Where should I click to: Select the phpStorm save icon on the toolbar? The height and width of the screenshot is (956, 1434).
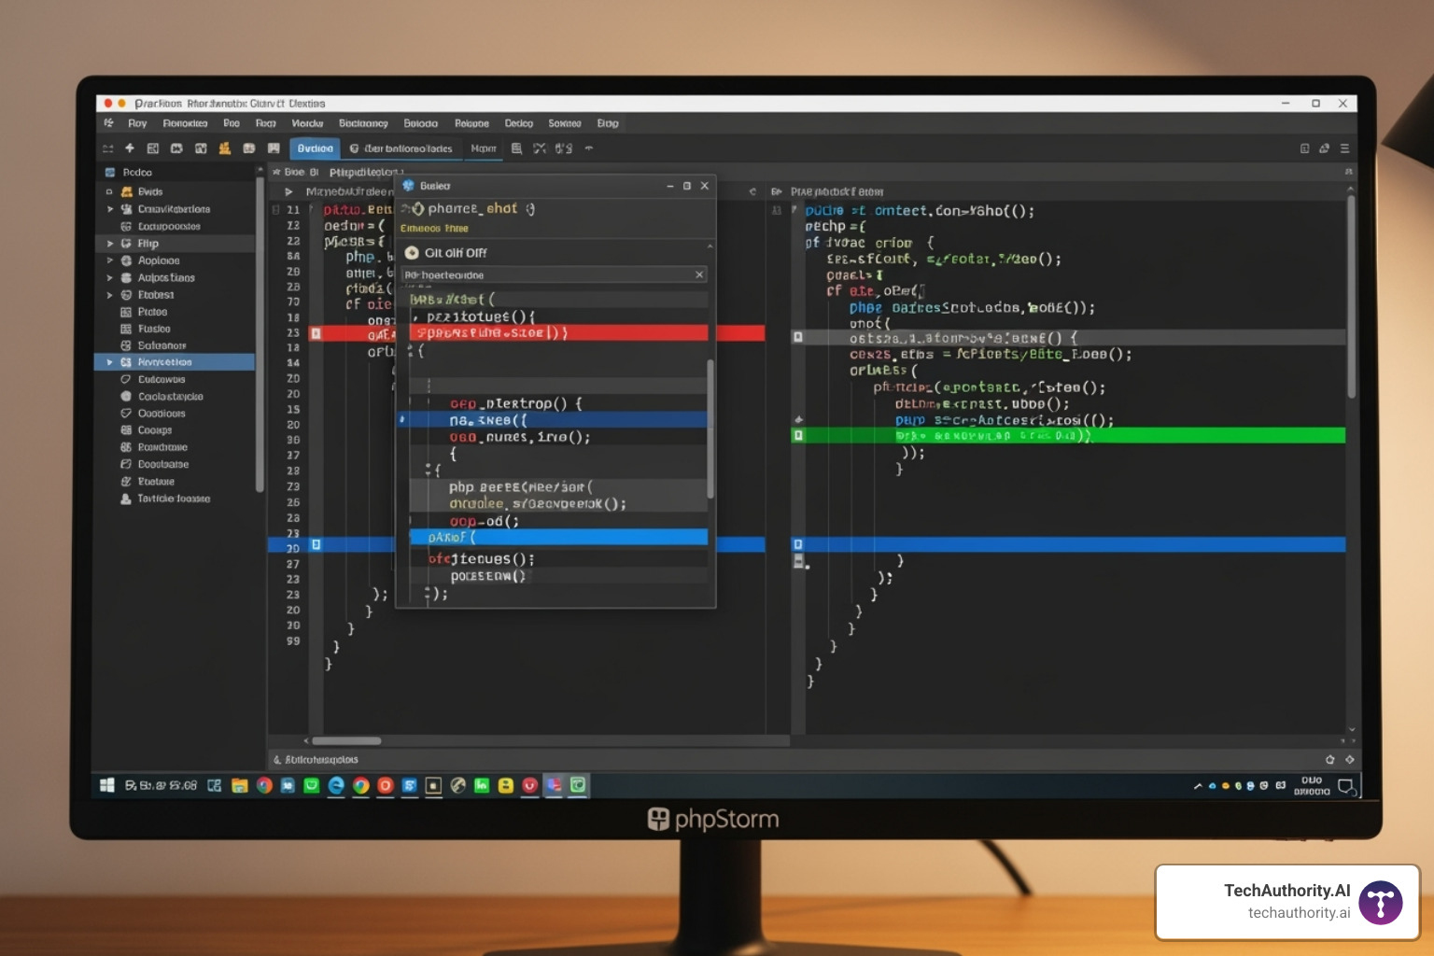click(274, 148)
